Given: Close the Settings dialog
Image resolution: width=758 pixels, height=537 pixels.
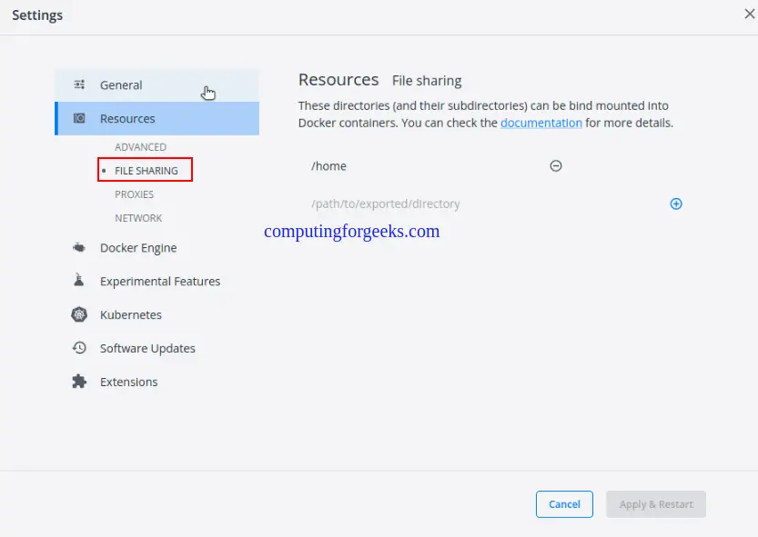Looking at the screenshot, I should point(749,14).
